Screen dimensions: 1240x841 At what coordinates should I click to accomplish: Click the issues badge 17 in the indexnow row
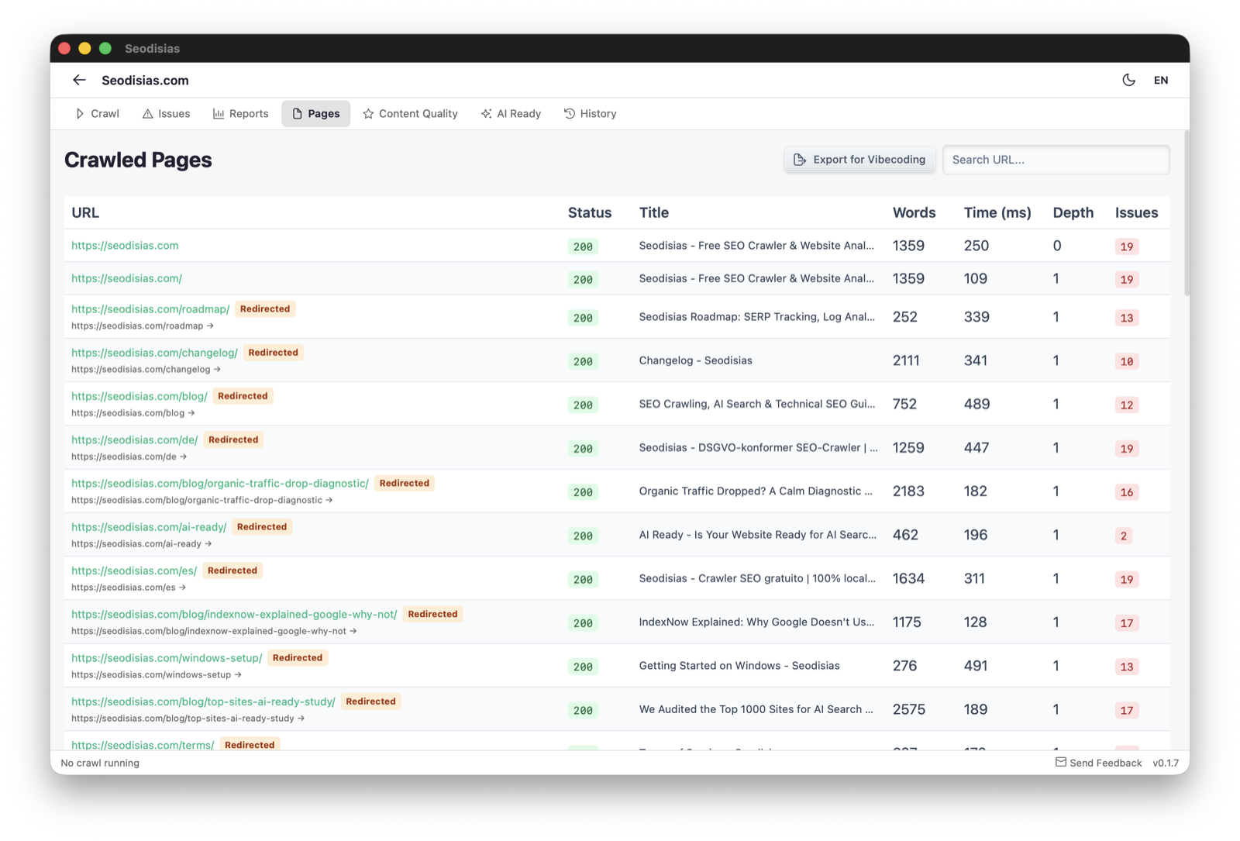pyautogui.click(x=1127, y=623)
